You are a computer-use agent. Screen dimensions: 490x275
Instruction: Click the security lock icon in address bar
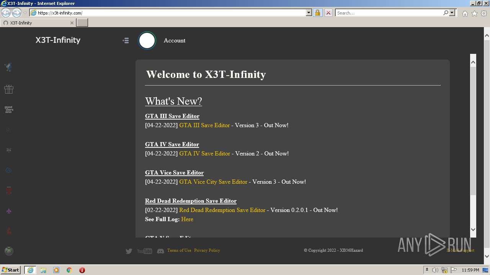coord(317,13)
